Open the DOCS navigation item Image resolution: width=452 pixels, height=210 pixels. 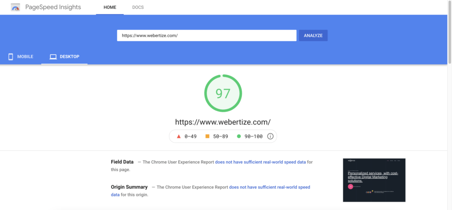coord(138,7)
